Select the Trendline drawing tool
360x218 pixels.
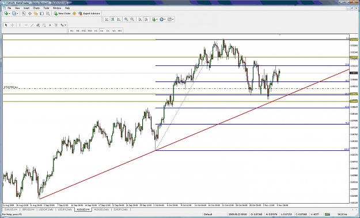click(x=32, y=25)
